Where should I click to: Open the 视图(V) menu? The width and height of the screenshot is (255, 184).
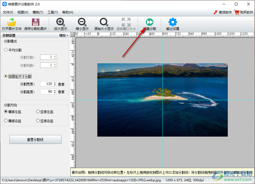(x=23, y=12)
